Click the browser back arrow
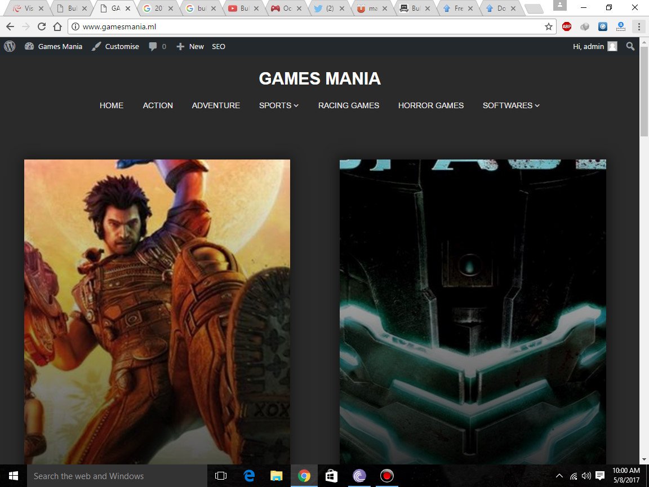649x487 pixels. 10,26
